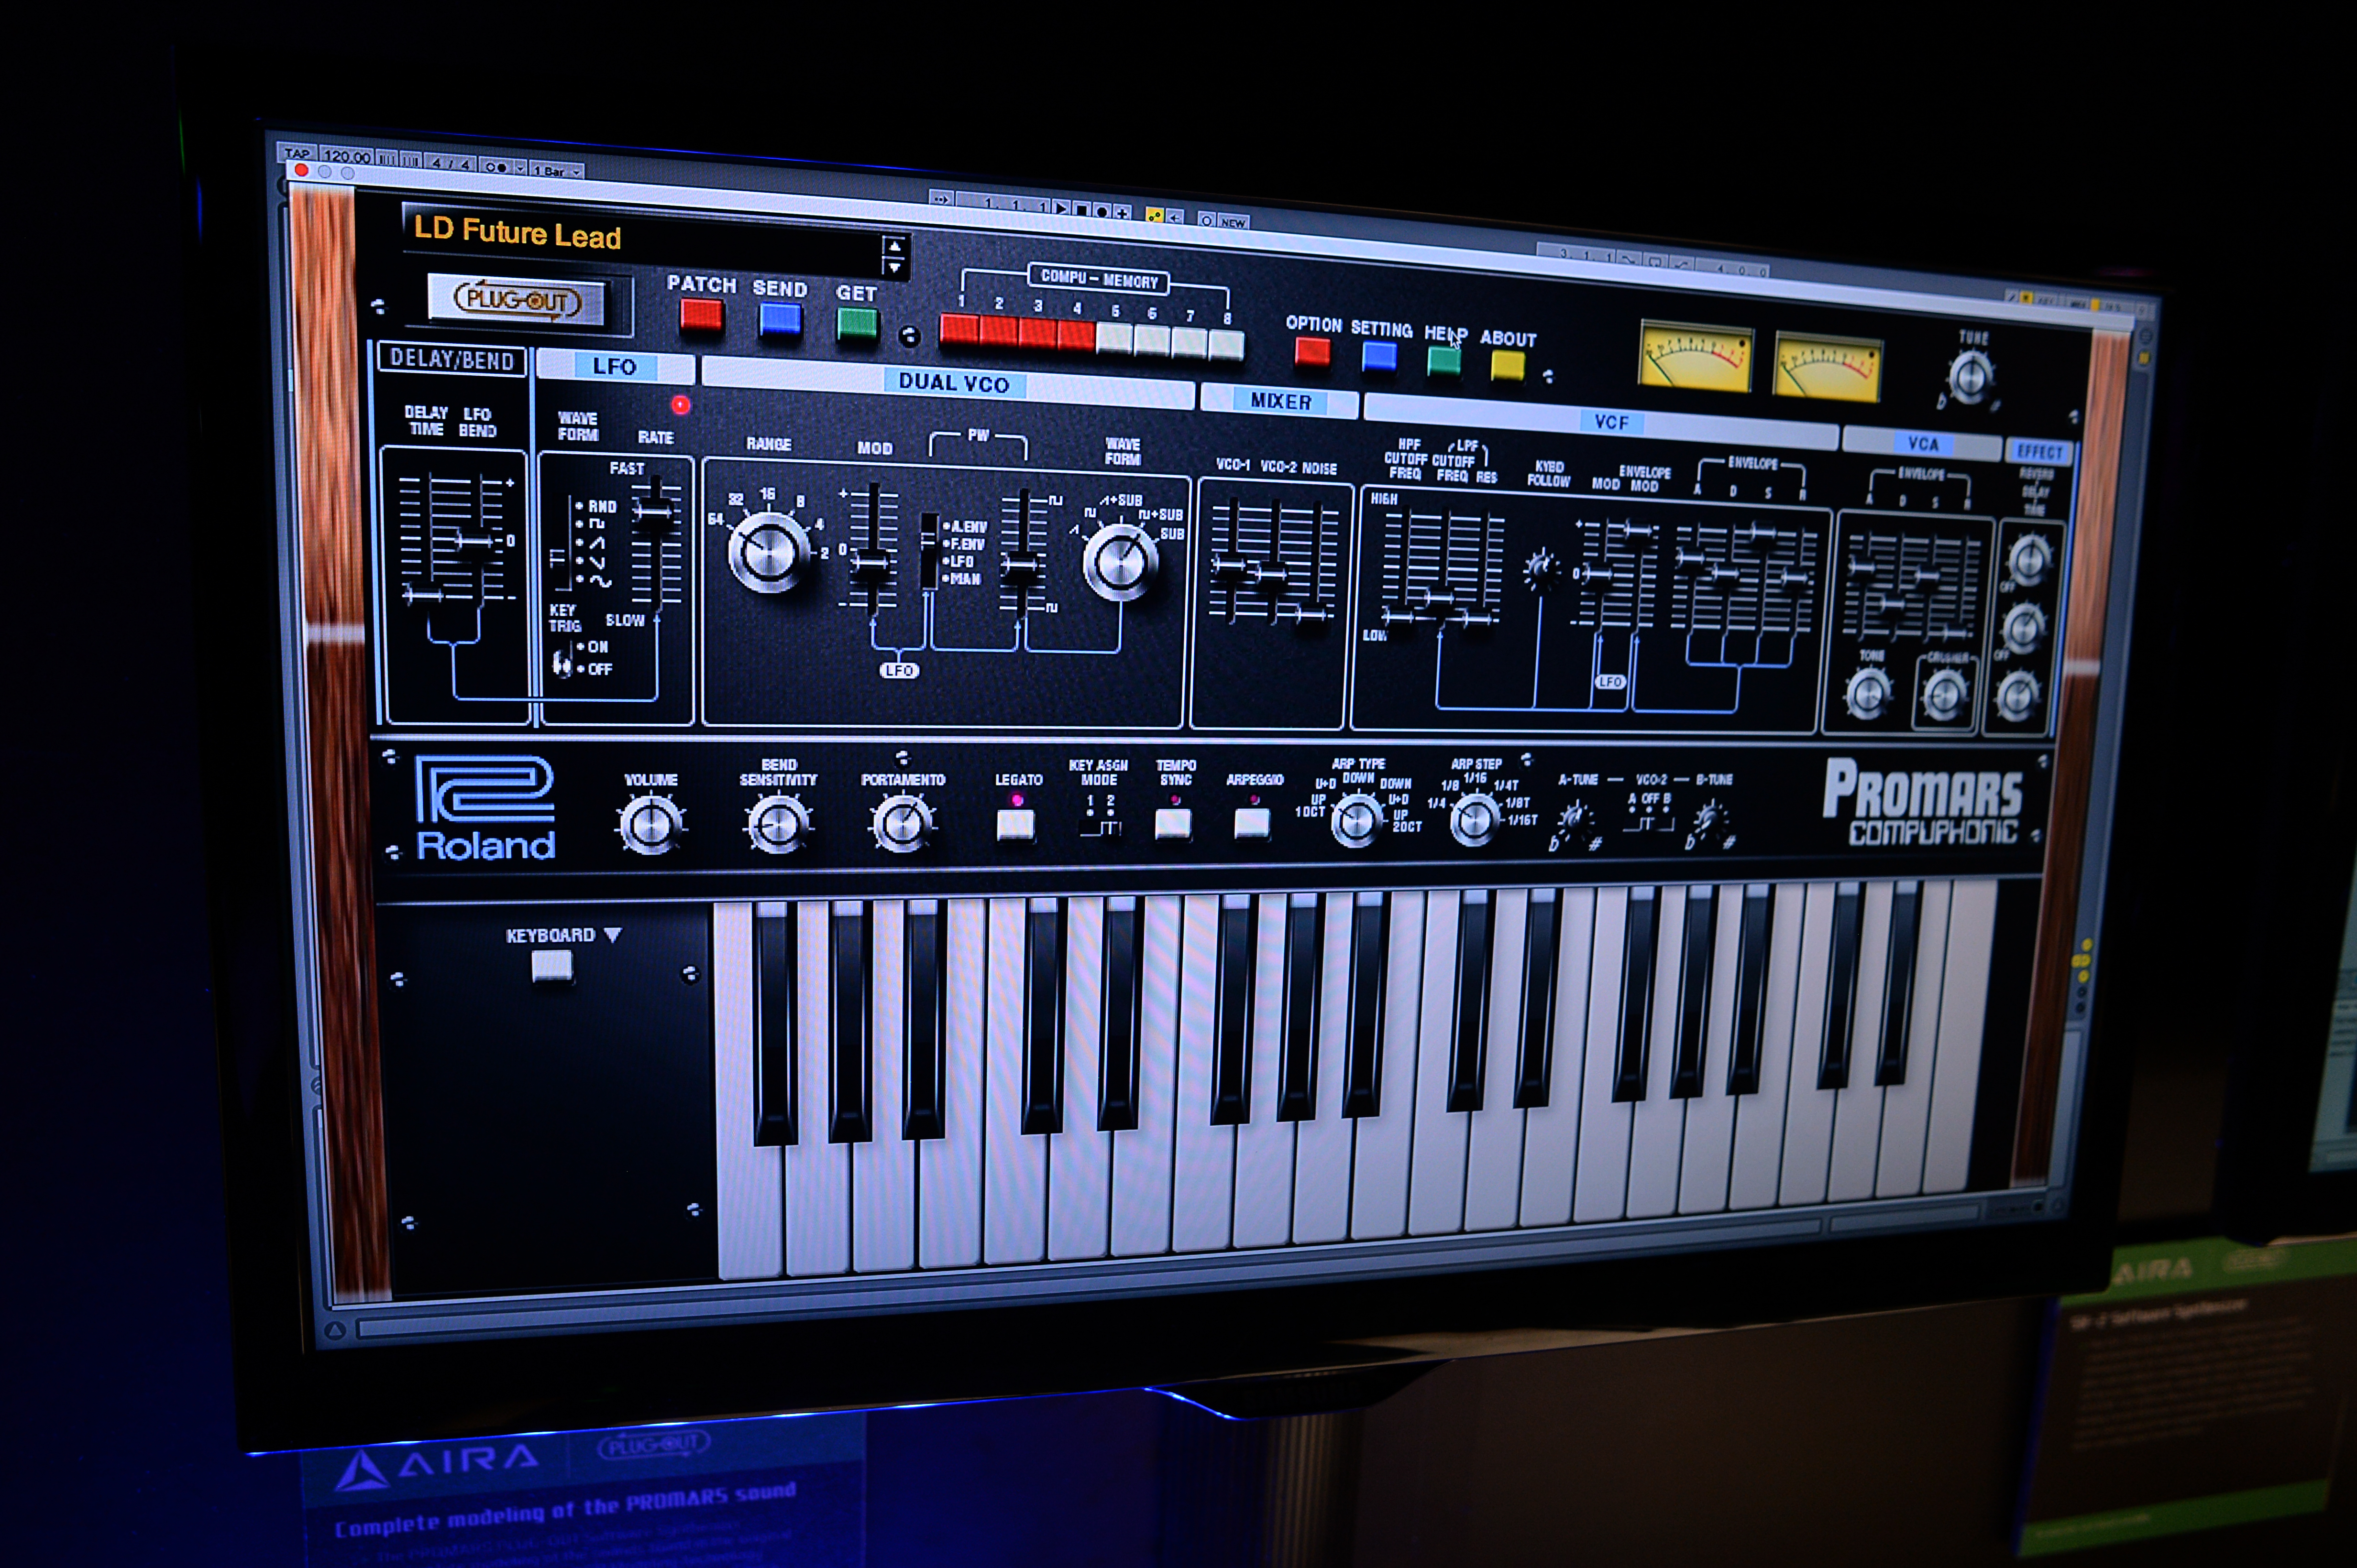Click the PLUG-OUT logo button
Image resolution: width=2357 pixels, height=1568 pixels.
pyautogui.click(x=517, y=300)
